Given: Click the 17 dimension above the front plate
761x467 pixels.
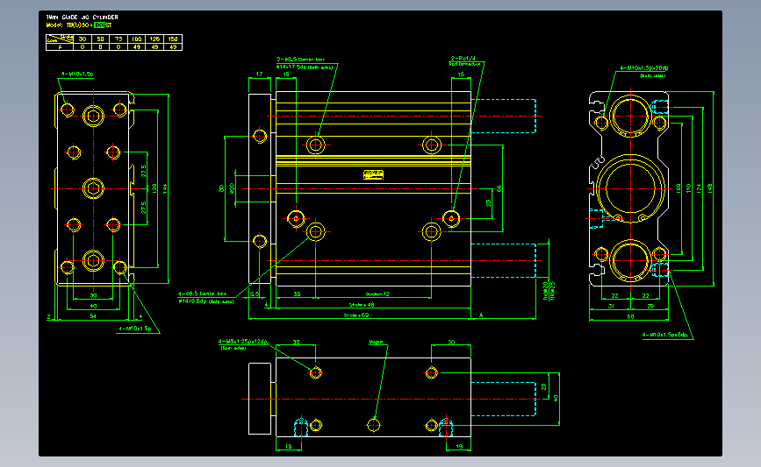Looking at the screenshot, I should coord(259,74).
